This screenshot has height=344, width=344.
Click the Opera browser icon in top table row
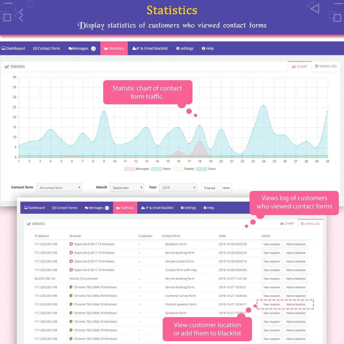coord(72,244)
